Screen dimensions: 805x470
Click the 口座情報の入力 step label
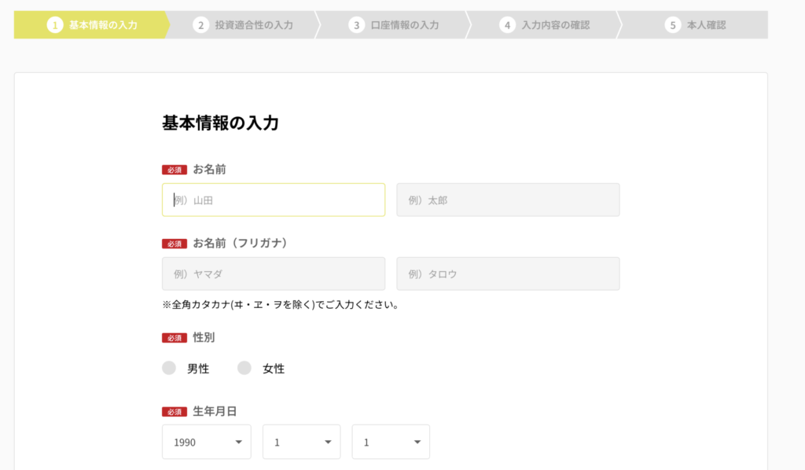pyautogui.click(x=403, y=25)
